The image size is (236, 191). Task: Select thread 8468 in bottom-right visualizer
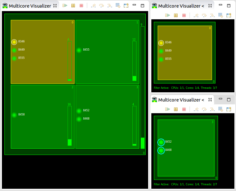[161, 151]
